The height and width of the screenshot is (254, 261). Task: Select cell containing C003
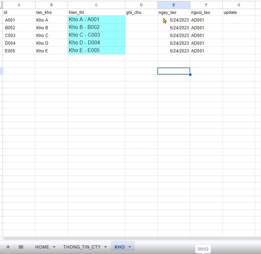[19, 35]
